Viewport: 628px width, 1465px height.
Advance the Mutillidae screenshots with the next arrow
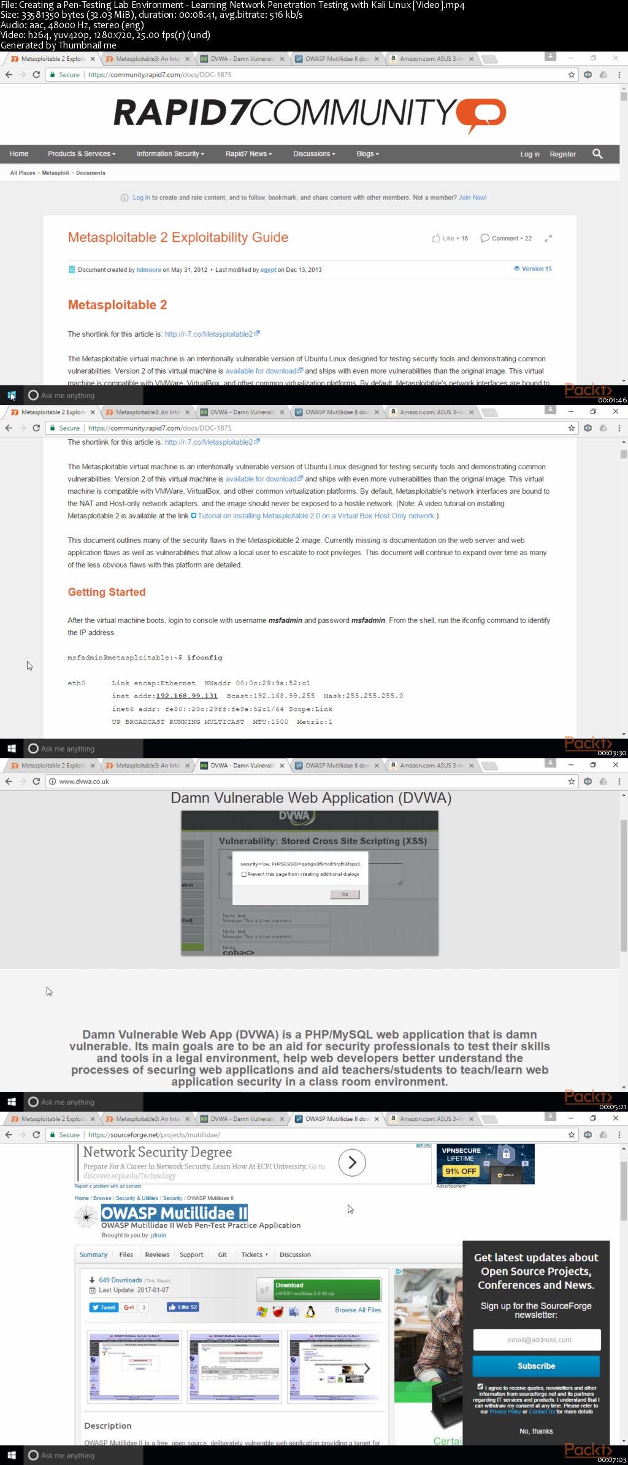[x=367, y=1368]
